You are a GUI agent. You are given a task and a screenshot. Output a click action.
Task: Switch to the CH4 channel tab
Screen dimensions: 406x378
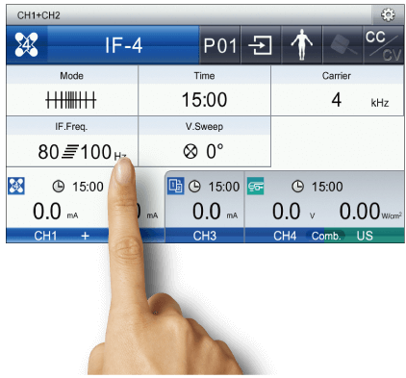click(285, 236)
